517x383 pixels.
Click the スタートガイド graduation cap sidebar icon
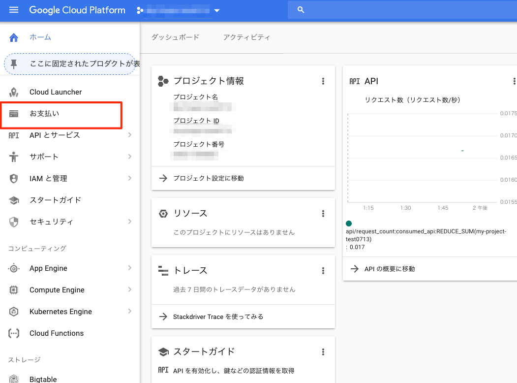(x=13, y=200)
